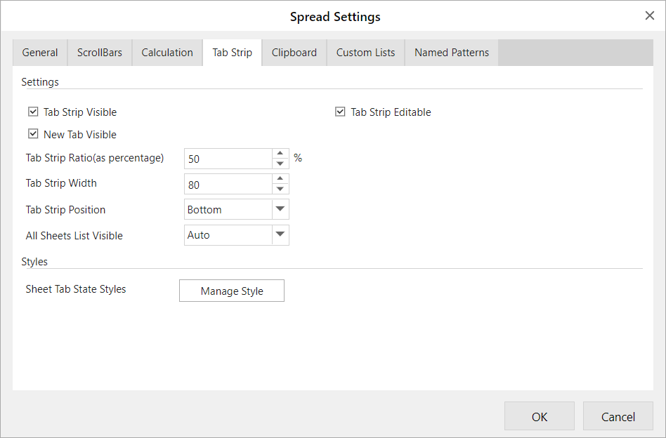This screenshot has height=438, width=666.
Task: View the Clipboard tab
Action: click(x=294, y=52)
